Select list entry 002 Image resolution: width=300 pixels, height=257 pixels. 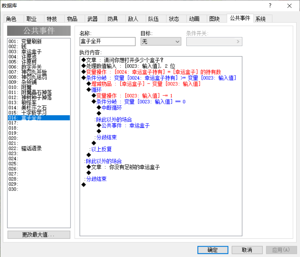[x=39, y=47]
